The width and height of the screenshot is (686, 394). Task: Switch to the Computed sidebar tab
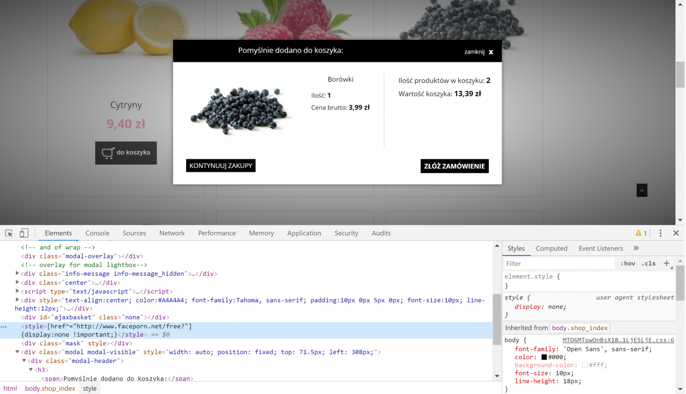pyautogui.click(x=551, y=248)
